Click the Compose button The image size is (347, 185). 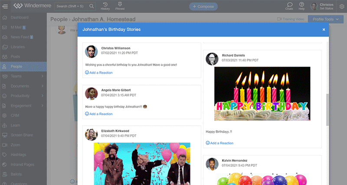(x=203, y=6)
